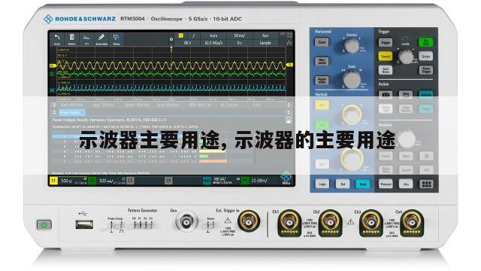The height and width of the screenshot is (271, 481).
Task: Tap the network icon below the clock
Action: tap(289, 43)
